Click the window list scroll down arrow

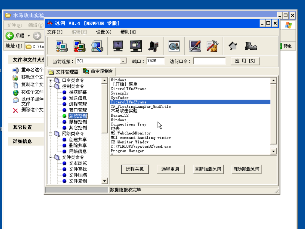click(x=273, y=151)
